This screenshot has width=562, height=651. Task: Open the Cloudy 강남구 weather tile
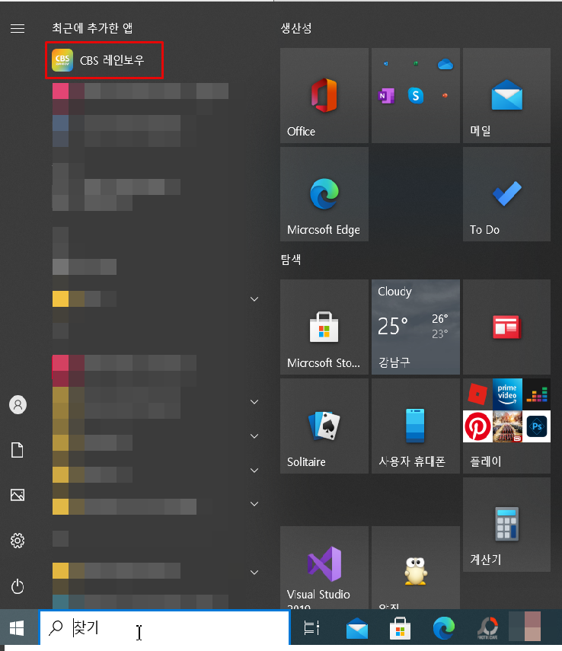point(415,327)
